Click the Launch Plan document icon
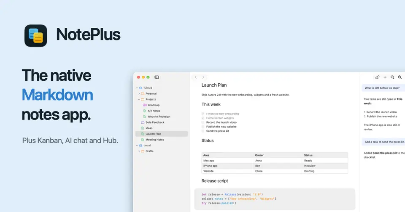This screenshot has height=212, width=405. [143, 134]
